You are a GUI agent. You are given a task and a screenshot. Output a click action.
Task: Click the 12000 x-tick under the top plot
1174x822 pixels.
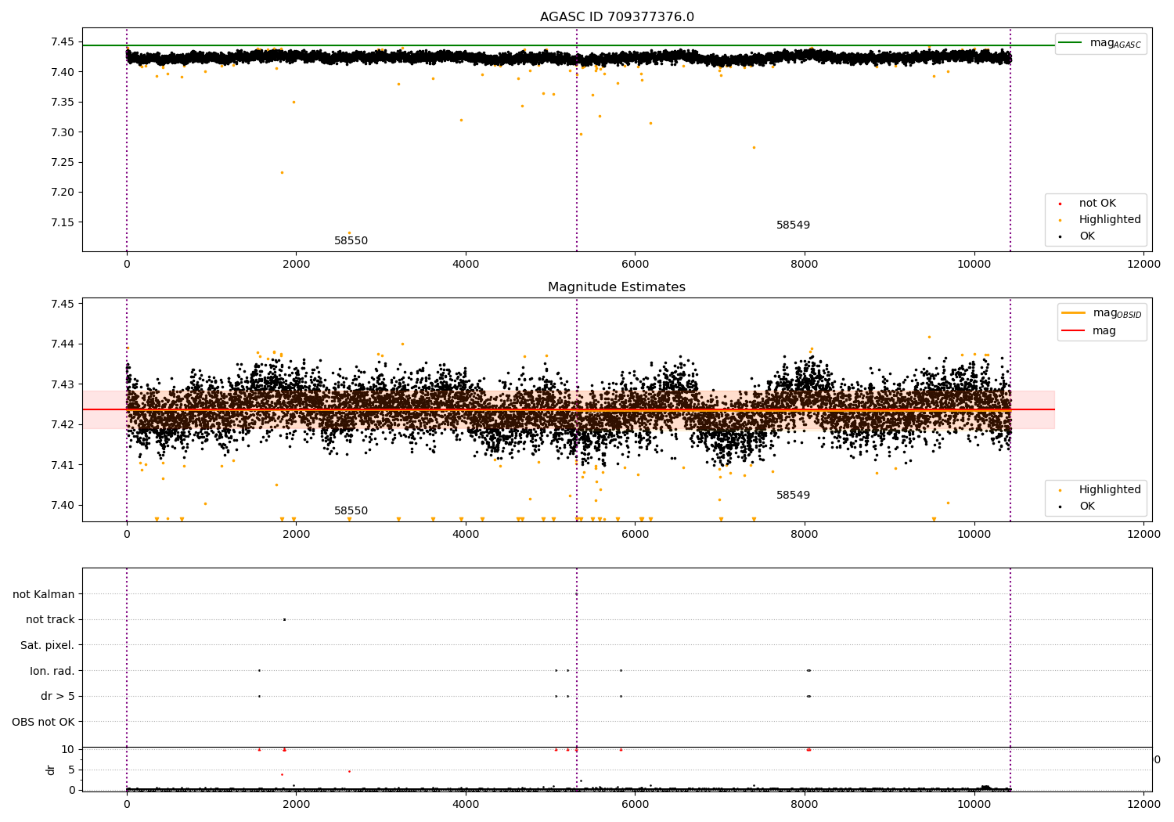point(1143,264)
